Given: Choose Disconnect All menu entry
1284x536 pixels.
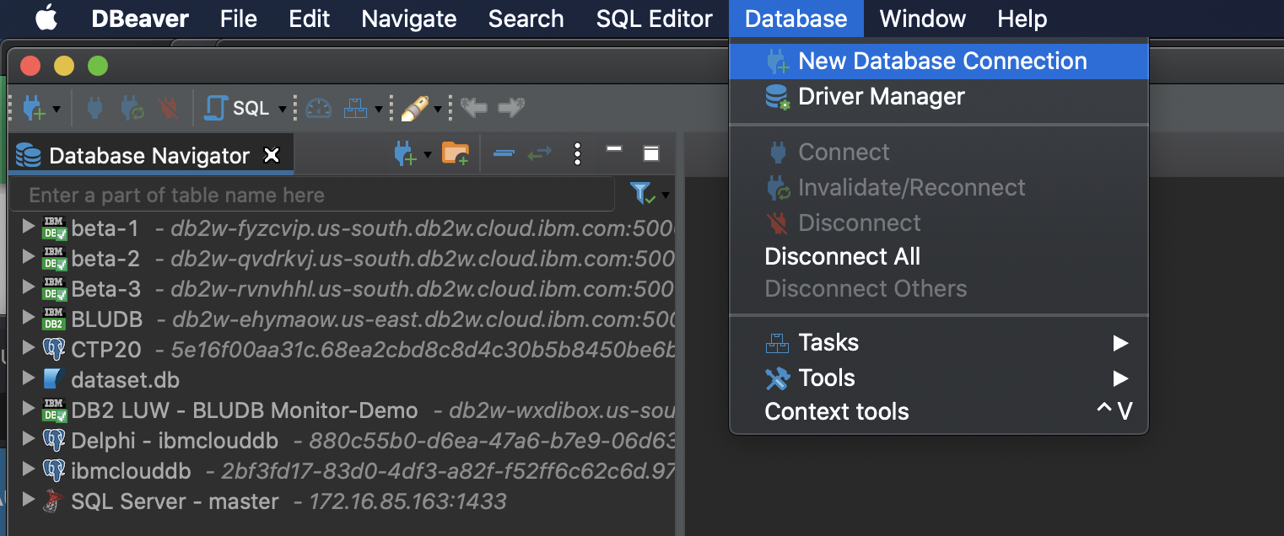Looking at the screenshot, I should [938, 256].
